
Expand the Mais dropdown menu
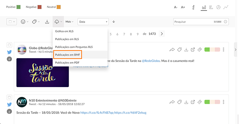(69, 22)
